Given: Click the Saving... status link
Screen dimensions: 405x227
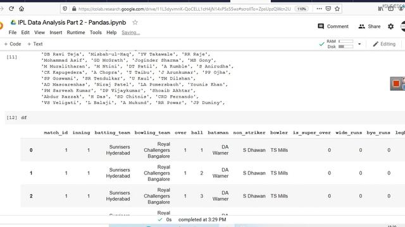Looking at the screenshot, I should click(x=131, y=32).
